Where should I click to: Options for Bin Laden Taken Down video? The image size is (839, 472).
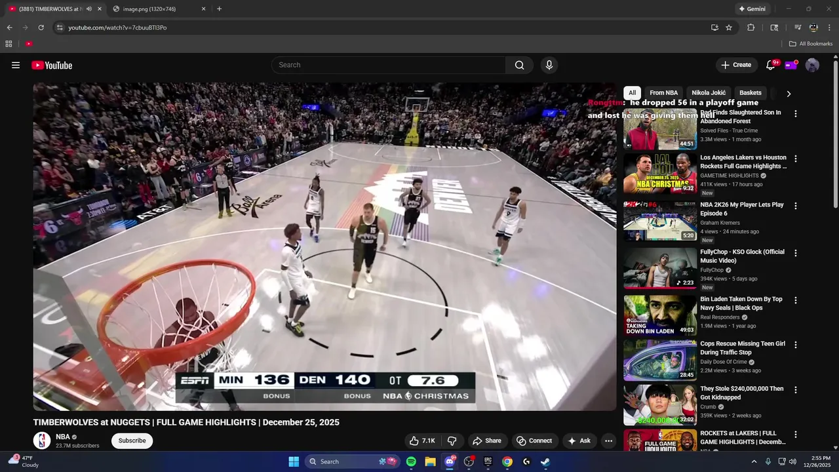(796, 300)
